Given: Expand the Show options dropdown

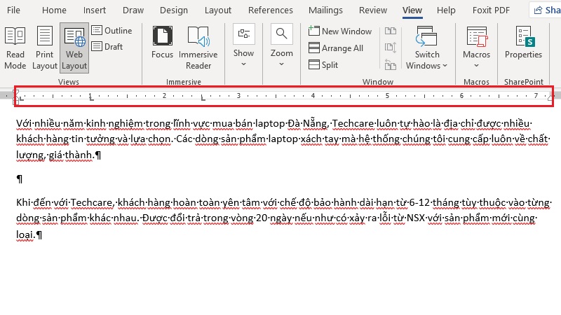Looking at the screenshot, I should (243, 45).
